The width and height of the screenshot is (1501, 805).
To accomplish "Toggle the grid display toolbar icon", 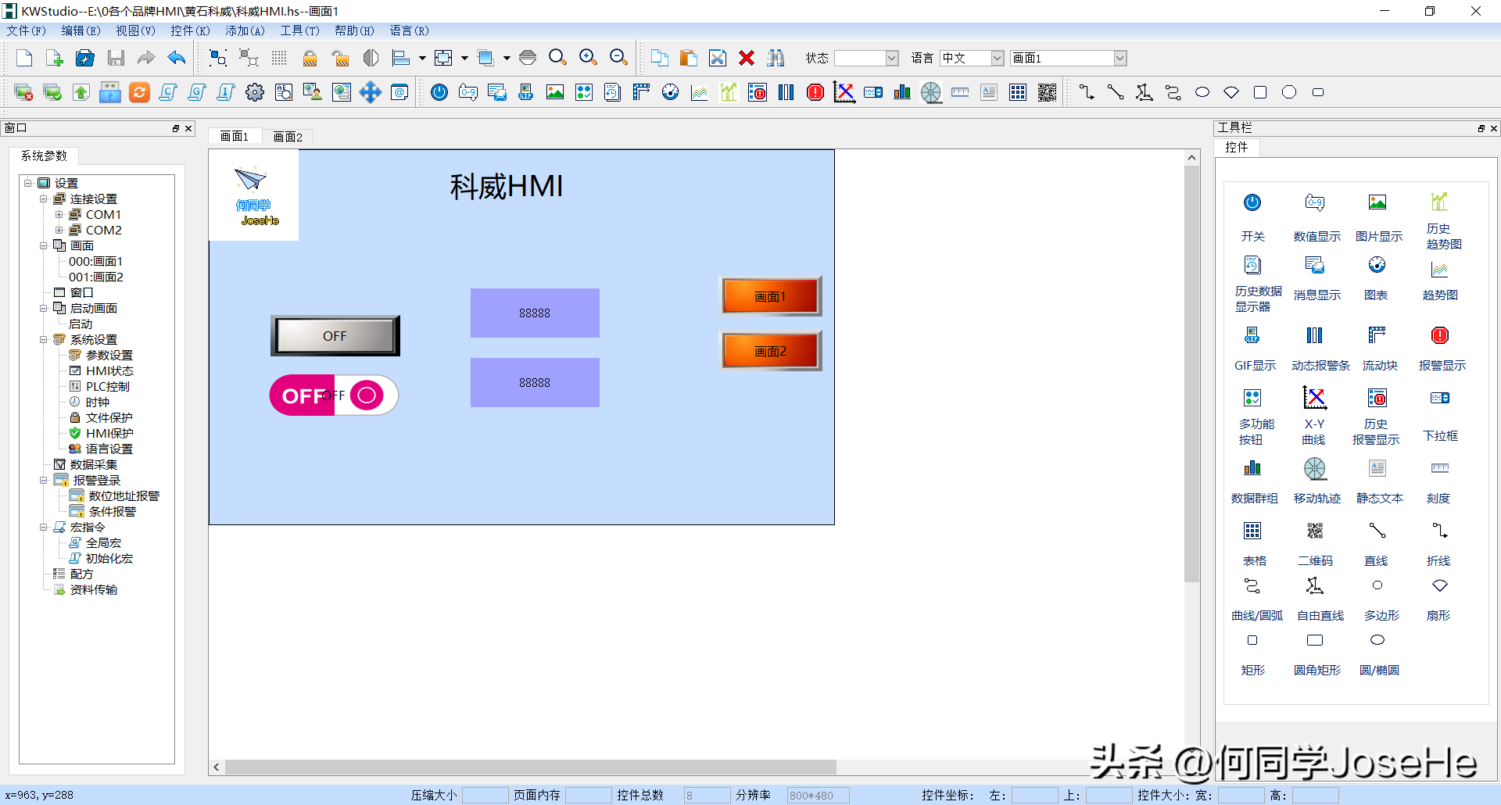I will [279, 58].
